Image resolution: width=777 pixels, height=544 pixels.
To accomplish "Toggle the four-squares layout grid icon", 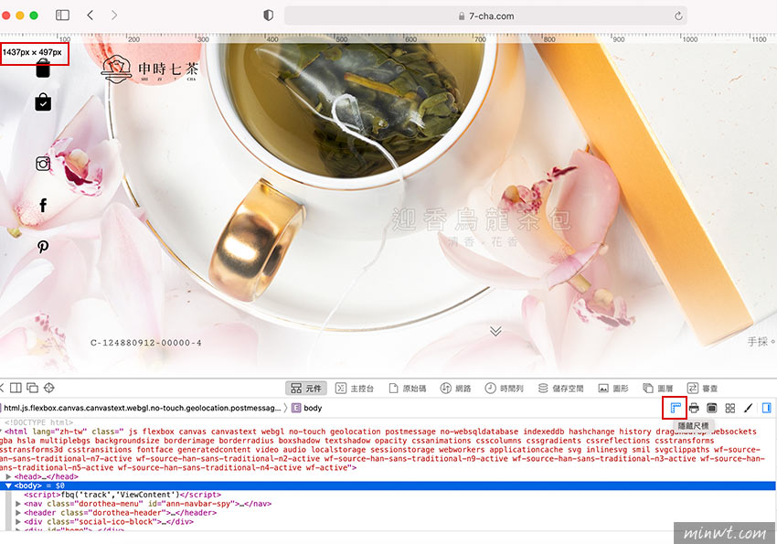I will point(730,409).
